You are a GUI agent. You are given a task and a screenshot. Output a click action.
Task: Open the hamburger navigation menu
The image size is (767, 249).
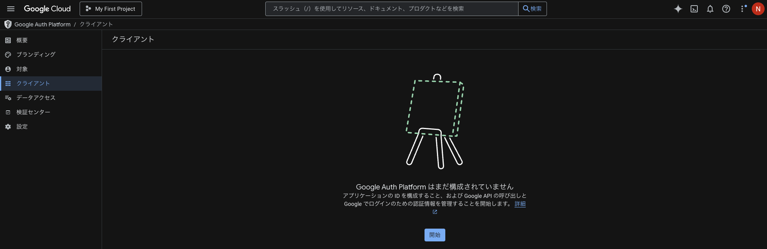pyautogui.click(x=11, y=9)
